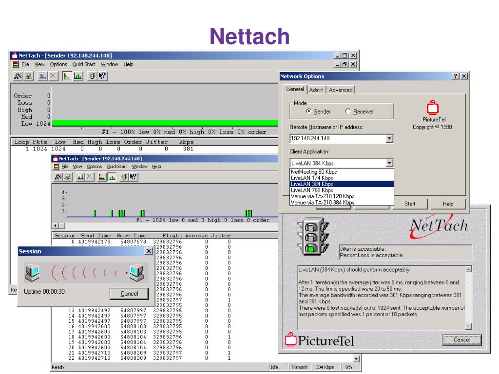Click the horizontal scrollbar thumb under front window graph

pos(62,226)
